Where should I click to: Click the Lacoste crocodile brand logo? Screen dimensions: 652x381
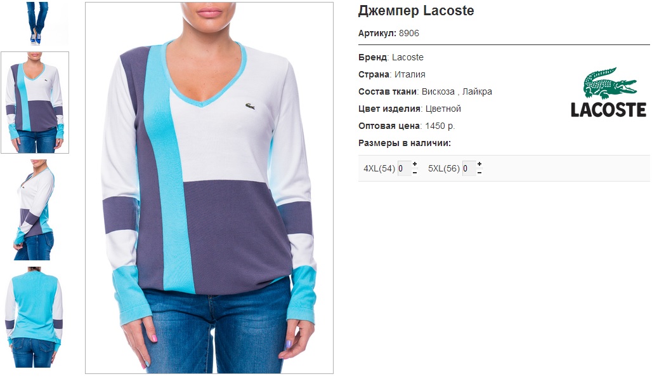tap(608, 93)
